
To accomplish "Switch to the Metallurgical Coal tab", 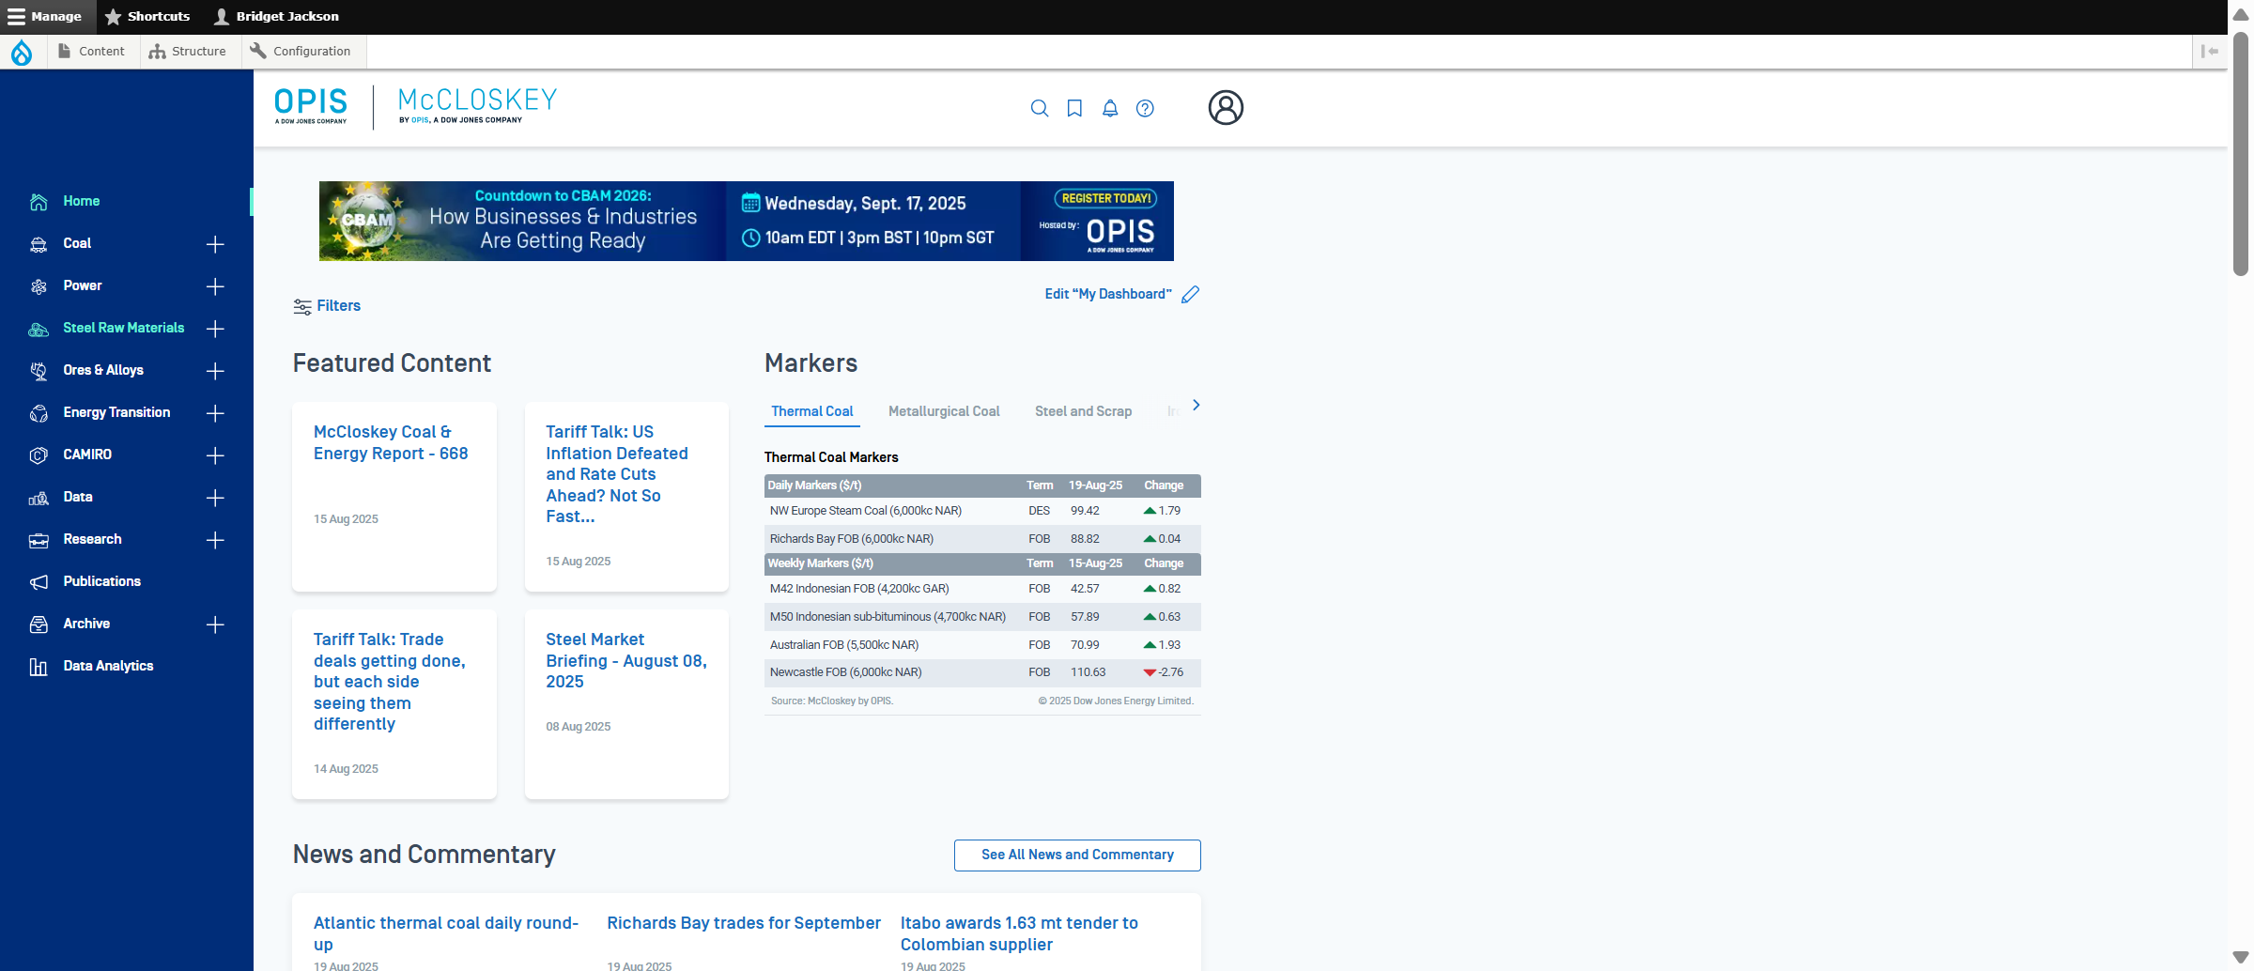I will tap(943, 411).
